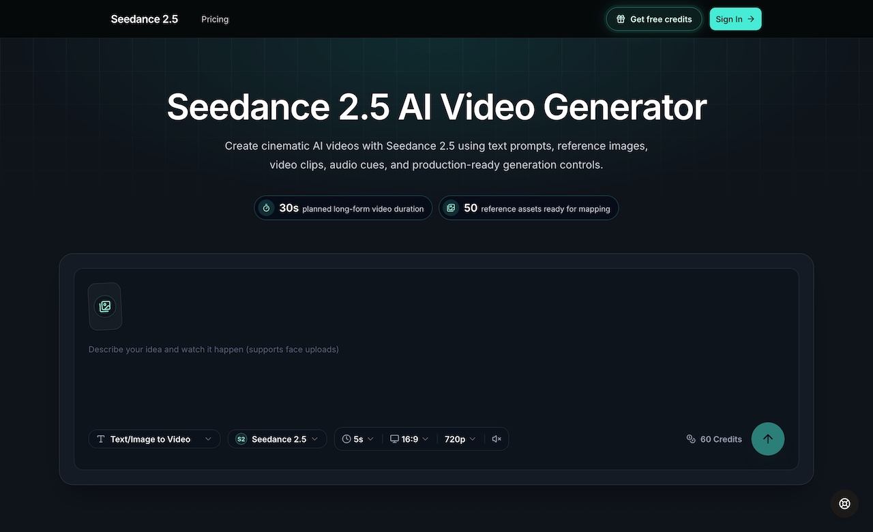Click the image stack icon beside 50
873x532 pixels.
tap(451, 208)
